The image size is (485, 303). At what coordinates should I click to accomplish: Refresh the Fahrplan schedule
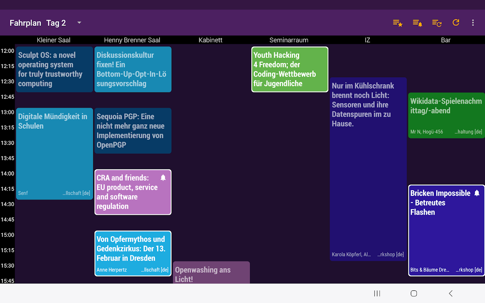[x=456, y=23]
